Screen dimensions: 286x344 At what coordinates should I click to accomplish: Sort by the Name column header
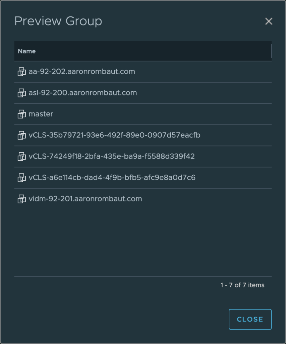(27, 51)
